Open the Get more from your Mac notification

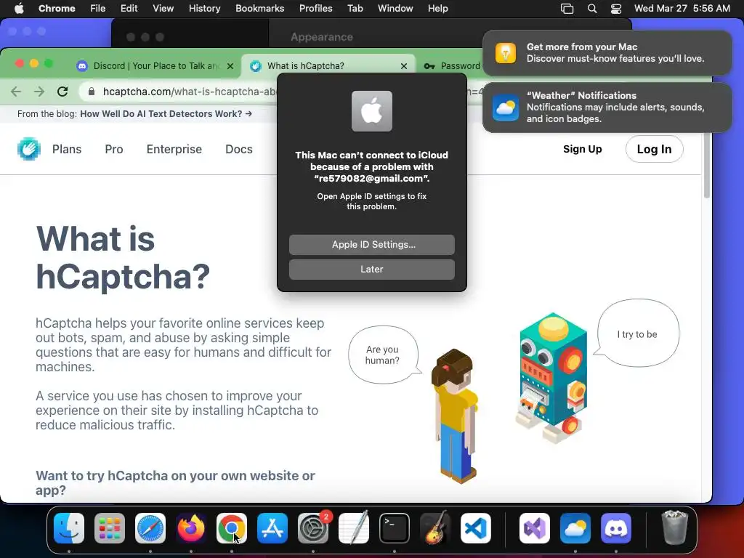tap(607, 52)
